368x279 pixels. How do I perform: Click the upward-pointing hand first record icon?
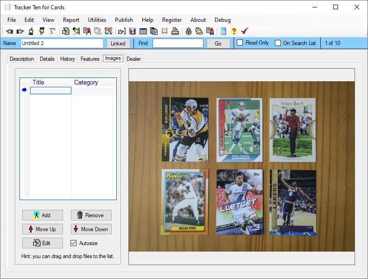31,31
